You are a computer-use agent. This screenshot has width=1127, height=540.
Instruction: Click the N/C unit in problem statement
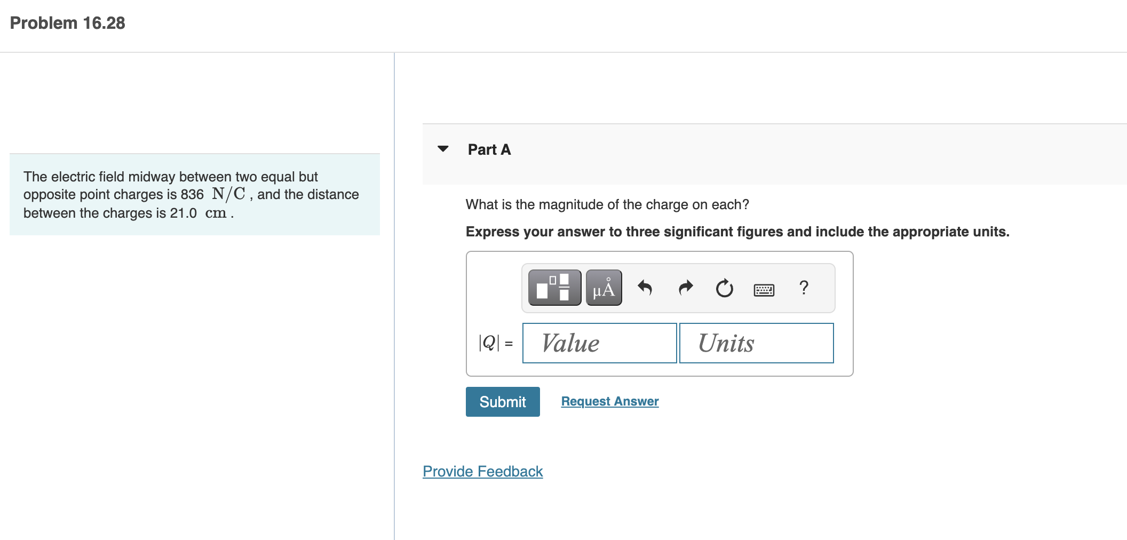pos(228,194)
